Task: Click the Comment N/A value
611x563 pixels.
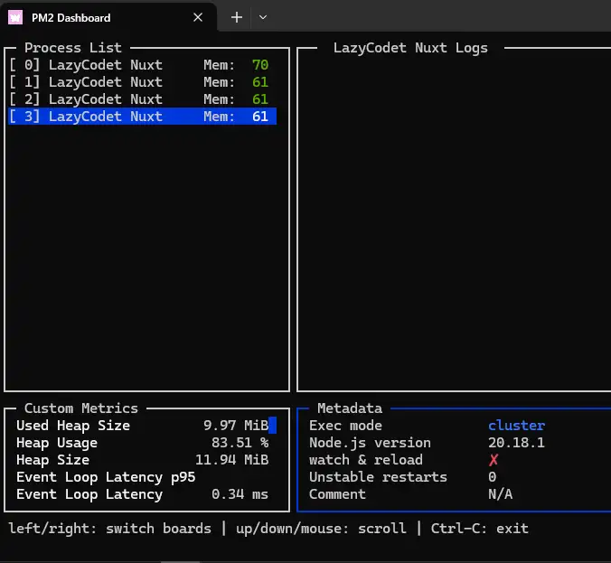Action: (x=501, y=494)
